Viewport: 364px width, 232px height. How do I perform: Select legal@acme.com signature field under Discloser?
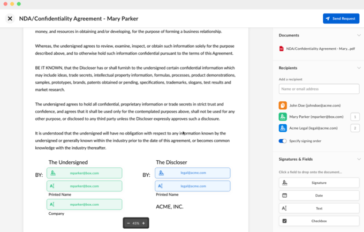click(193, 173)
